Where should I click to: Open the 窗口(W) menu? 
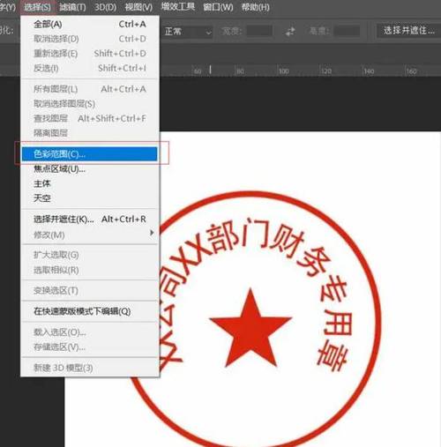[x=218, y=7]
